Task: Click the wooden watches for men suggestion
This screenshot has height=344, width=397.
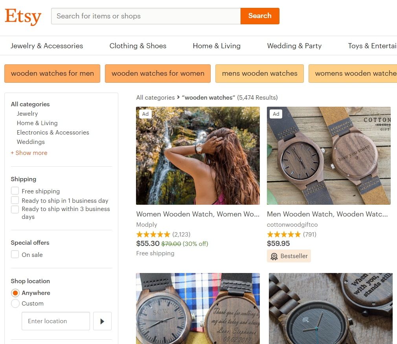Action: pyautogui.click(x=52, y=73)
